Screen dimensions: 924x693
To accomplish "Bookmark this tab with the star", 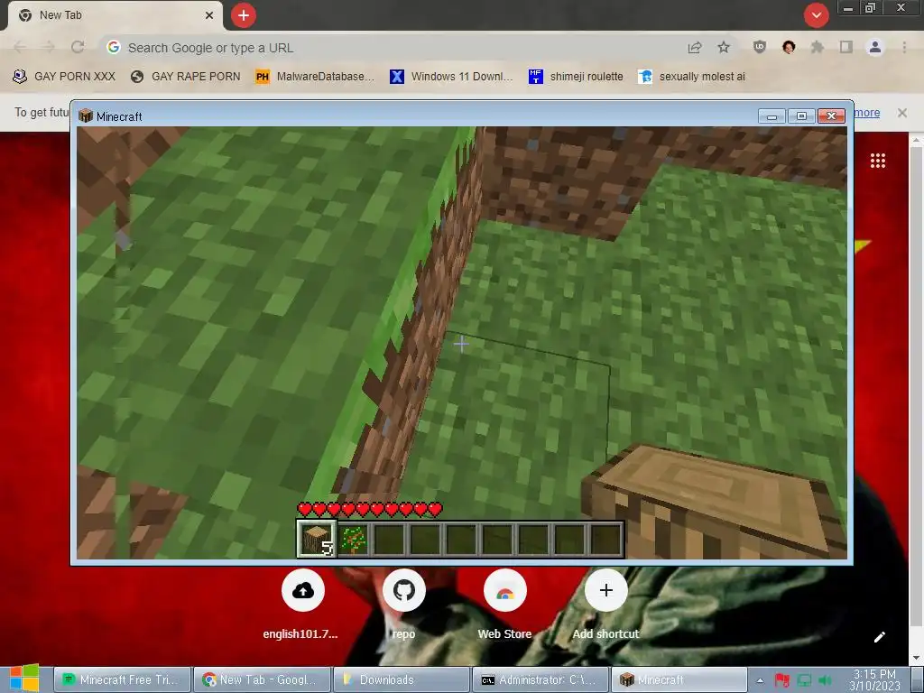I will pos(724,48).
